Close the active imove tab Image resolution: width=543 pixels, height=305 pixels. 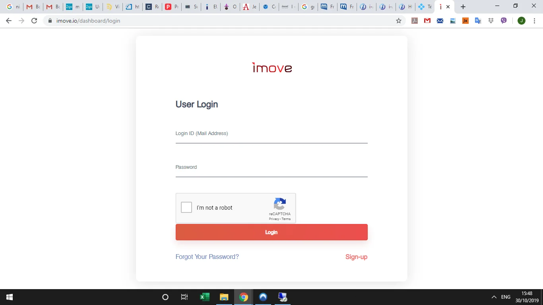coord(448,7)
